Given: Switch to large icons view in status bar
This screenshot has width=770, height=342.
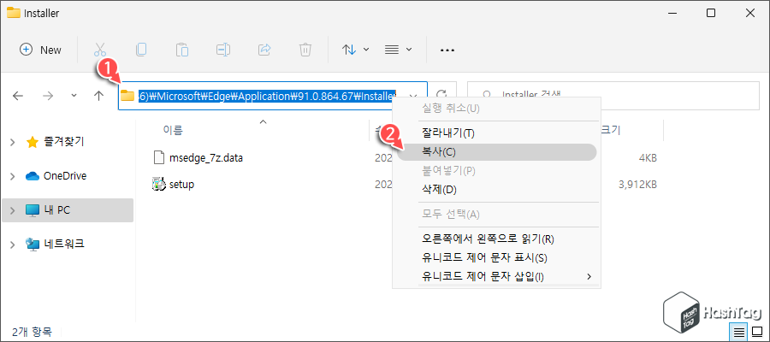Looking at the screenshot, I should point(757,333).
